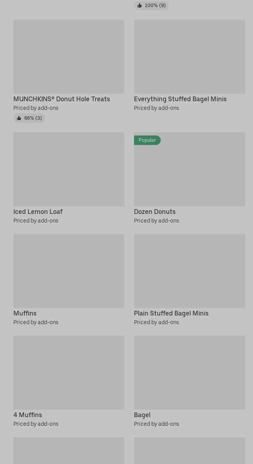Open the Muffins title link

[25, 314]
